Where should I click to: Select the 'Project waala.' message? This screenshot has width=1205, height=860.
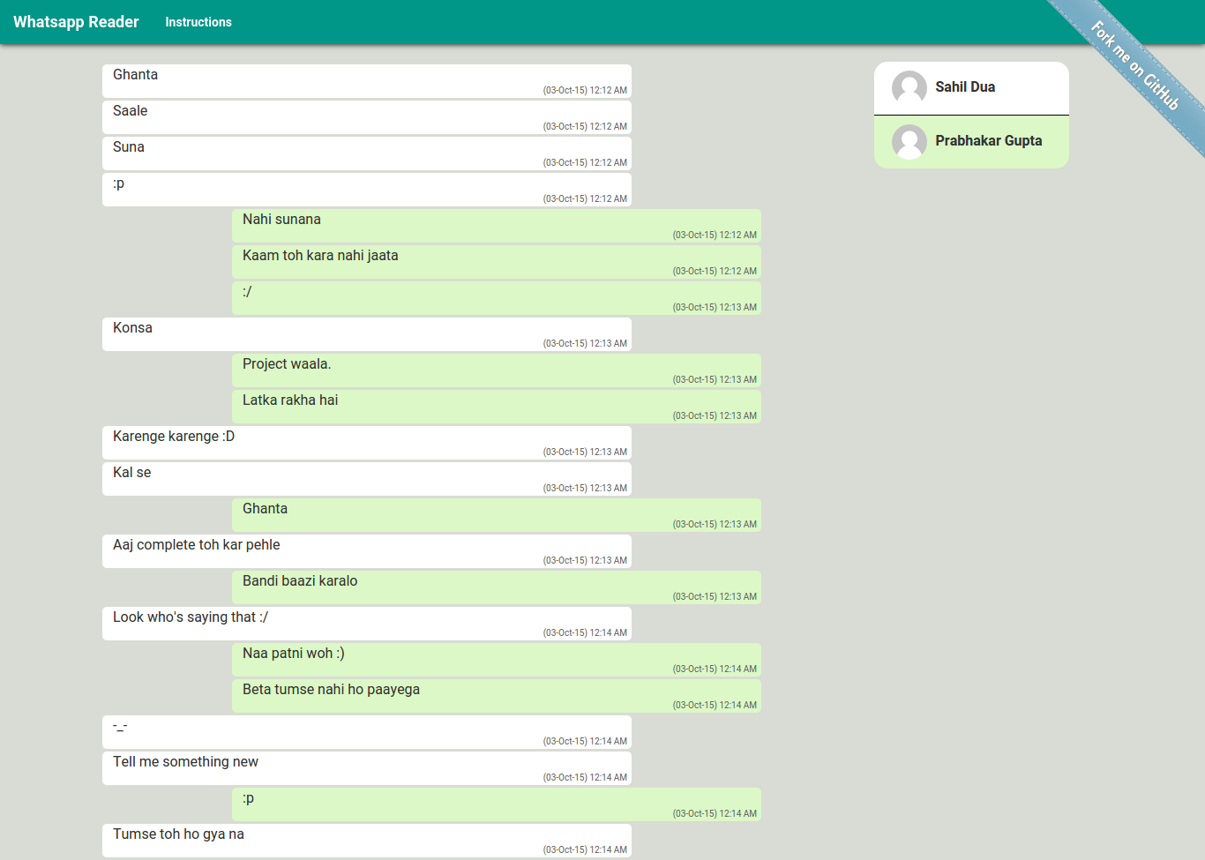[496, 370]
